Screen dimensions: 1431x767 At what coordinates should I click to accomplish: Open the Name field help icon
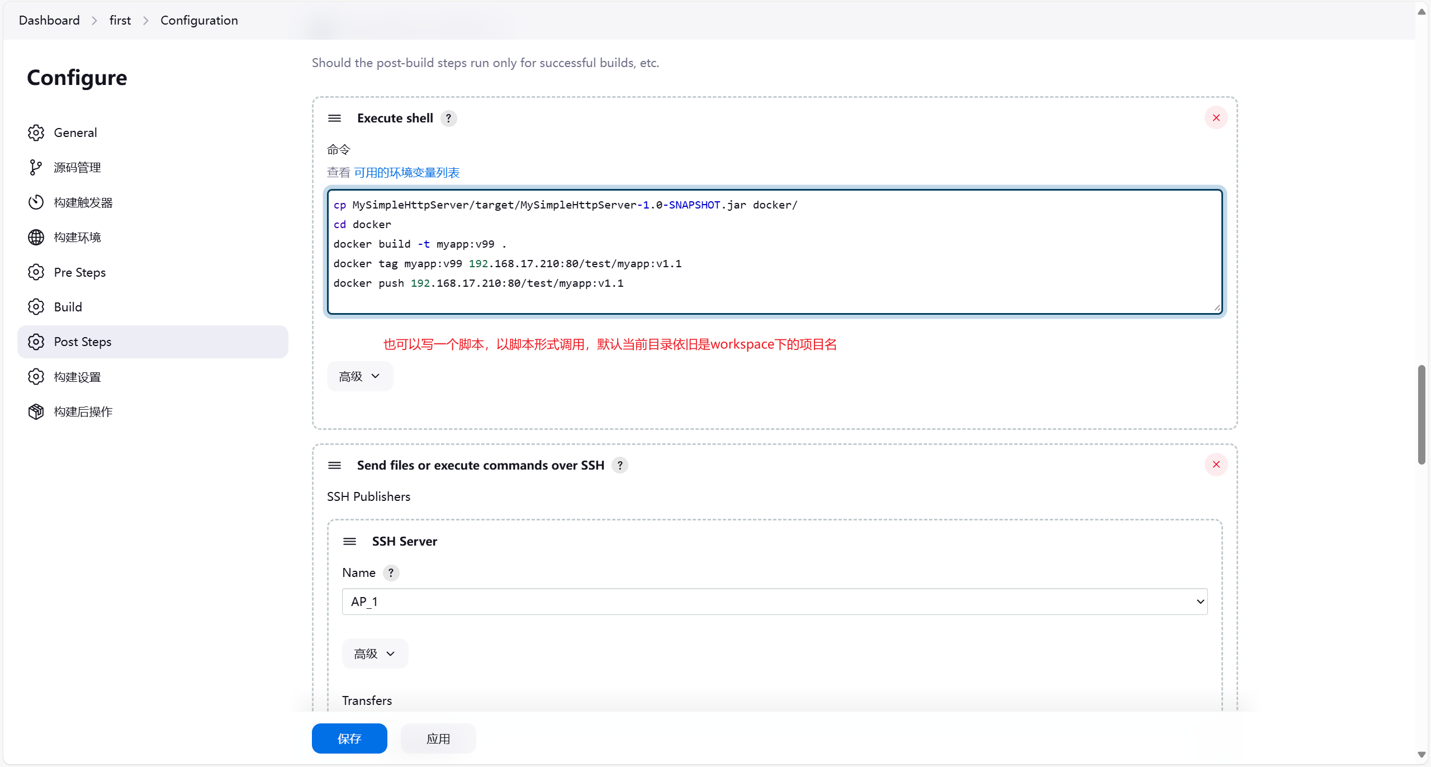[391, 572]
